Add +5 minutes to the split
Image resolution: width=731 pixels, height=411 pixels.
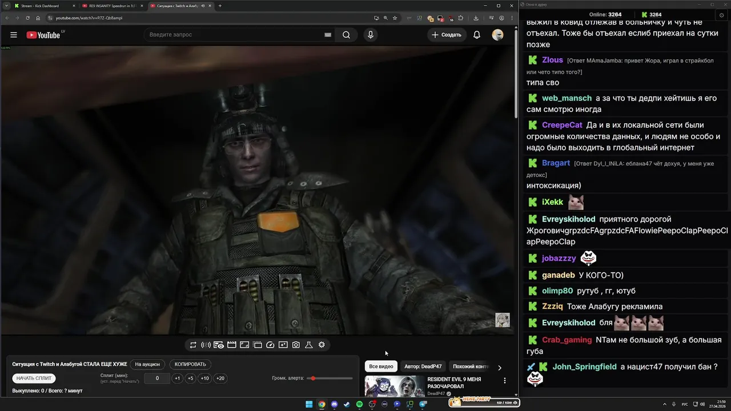(190, 378)
